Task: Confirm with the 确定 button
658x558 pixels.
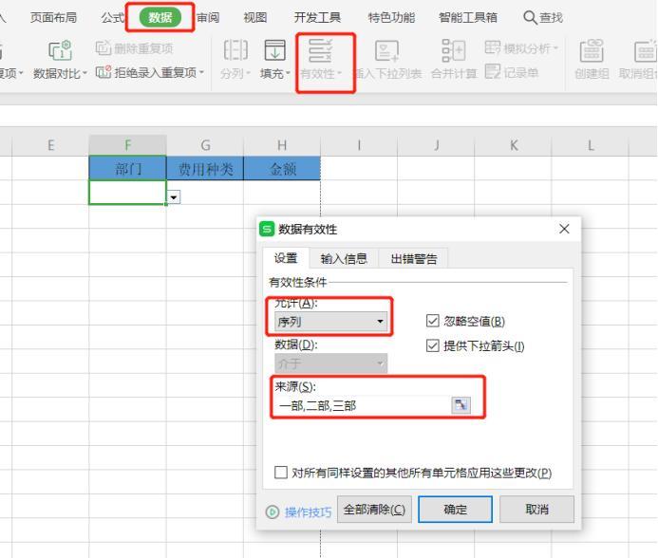Action: 455,510
